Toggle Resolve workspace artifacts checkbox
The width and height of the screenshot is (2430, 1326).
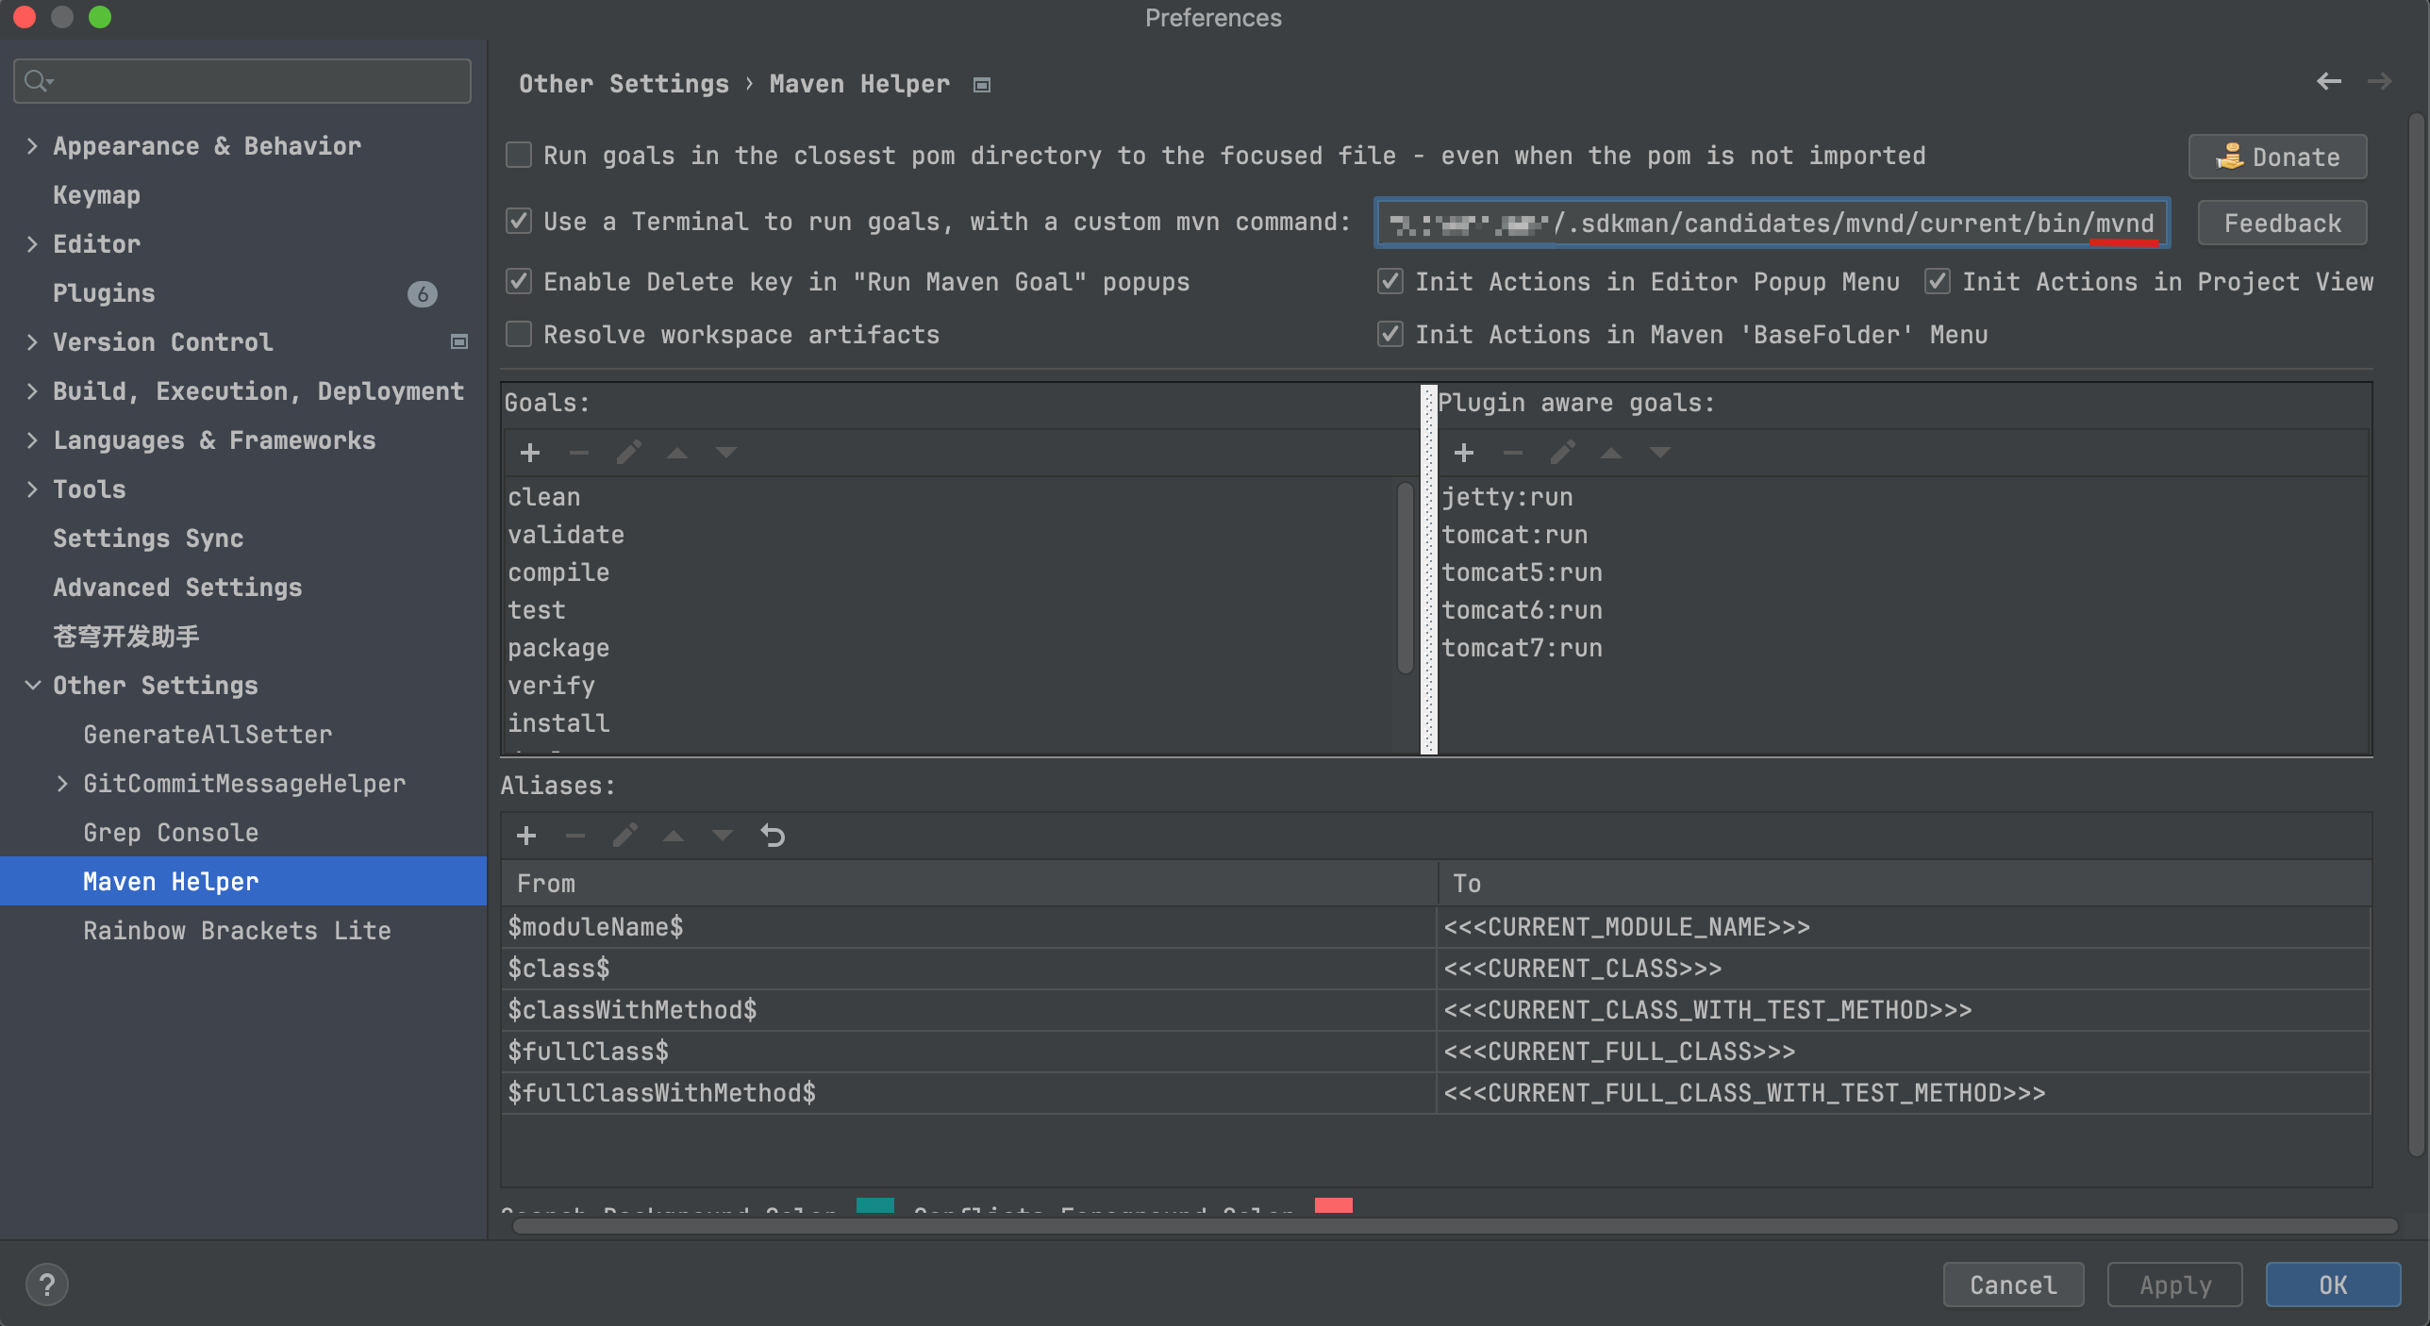point(519,334)
